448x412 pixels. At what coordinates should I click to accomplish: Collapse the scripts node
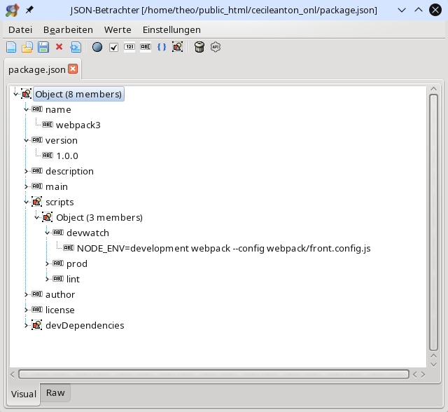tap(27, 202)
